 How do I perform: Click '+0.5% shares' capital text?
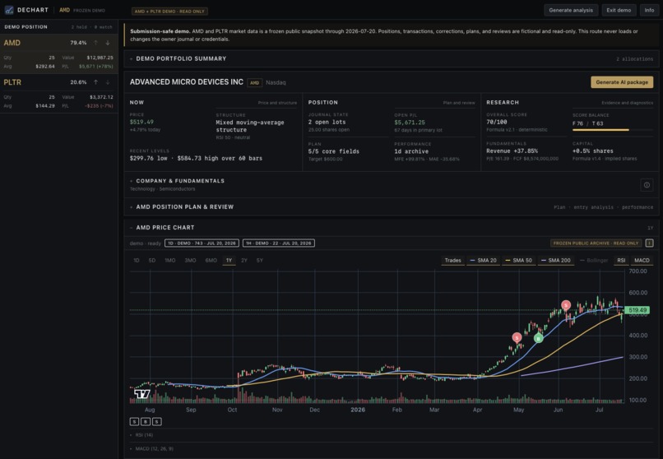(593, 151)
